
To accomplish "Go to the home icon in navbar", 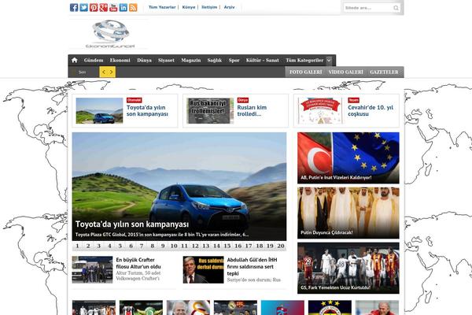I will coord(75,61).
